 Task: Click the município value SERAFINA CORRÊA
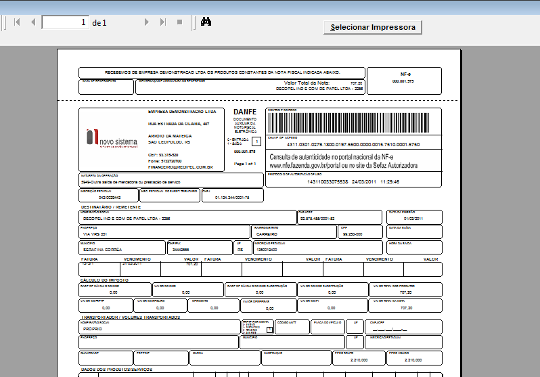[102, 250]
